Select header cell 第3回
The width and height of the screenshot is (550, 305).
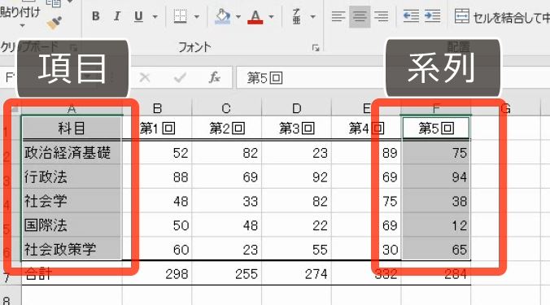click(x=296, y=129)
